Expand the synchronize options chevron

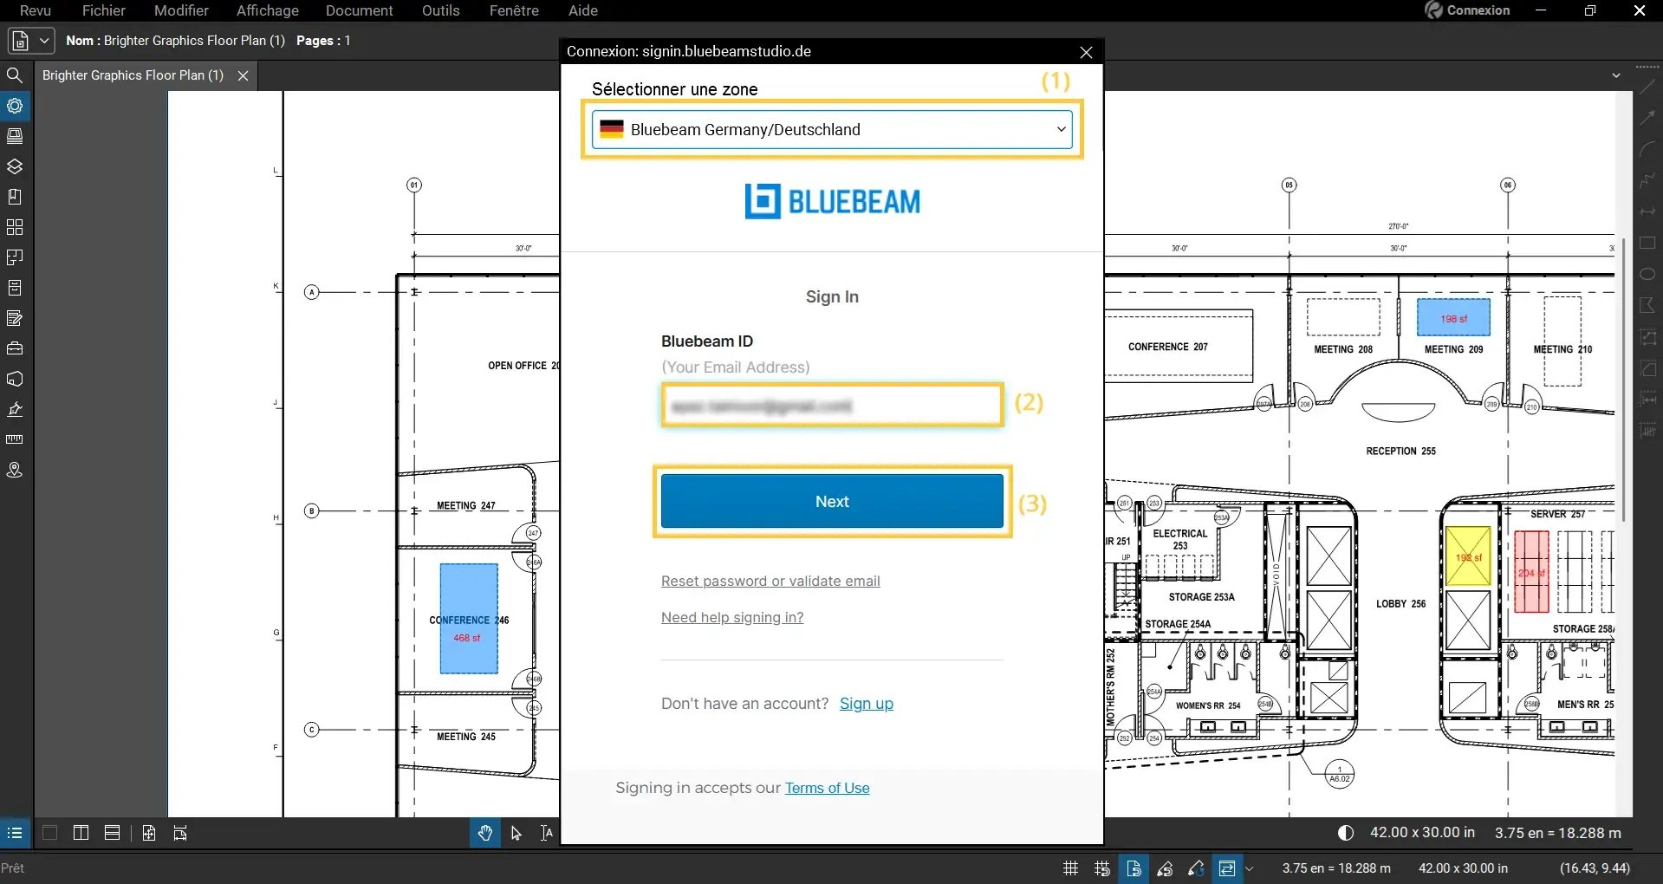click(x=1250, y=868)
